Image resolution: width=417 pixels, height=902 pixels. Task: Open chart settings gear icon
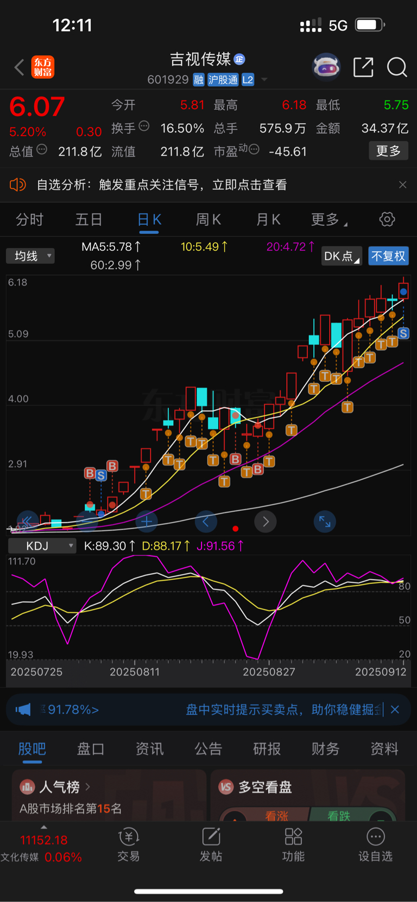click(x=387, y=220)
